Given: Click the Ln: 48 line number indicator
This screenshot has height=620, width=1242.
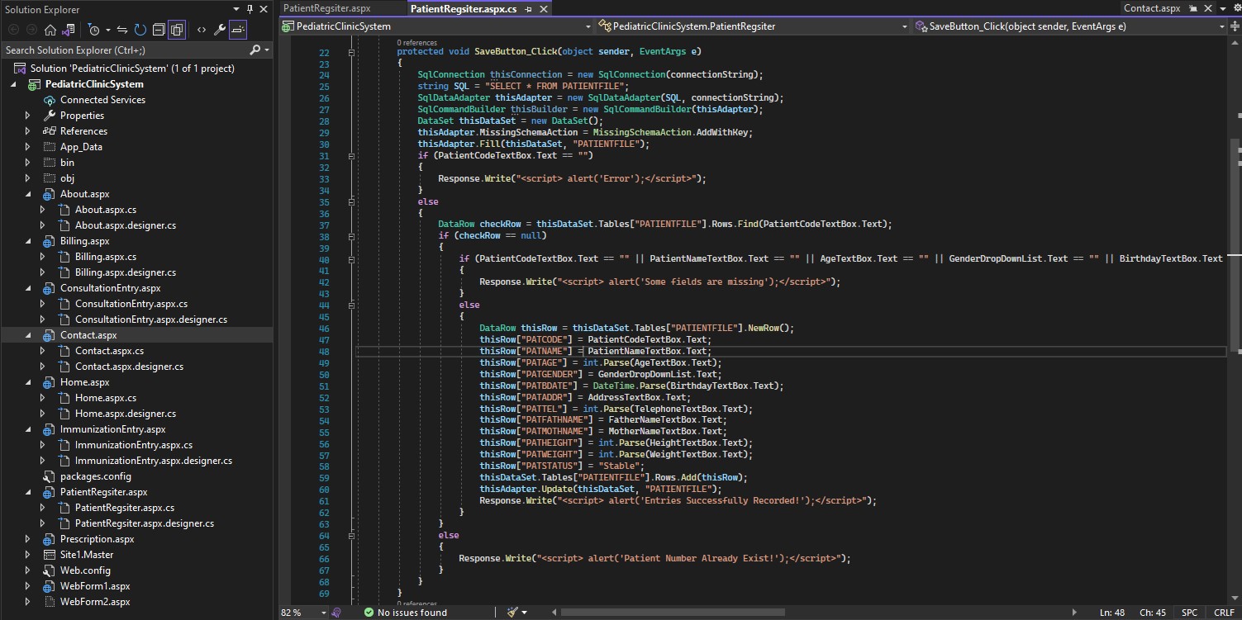Looking at the screenshot, I should [x=1114, y=613].
